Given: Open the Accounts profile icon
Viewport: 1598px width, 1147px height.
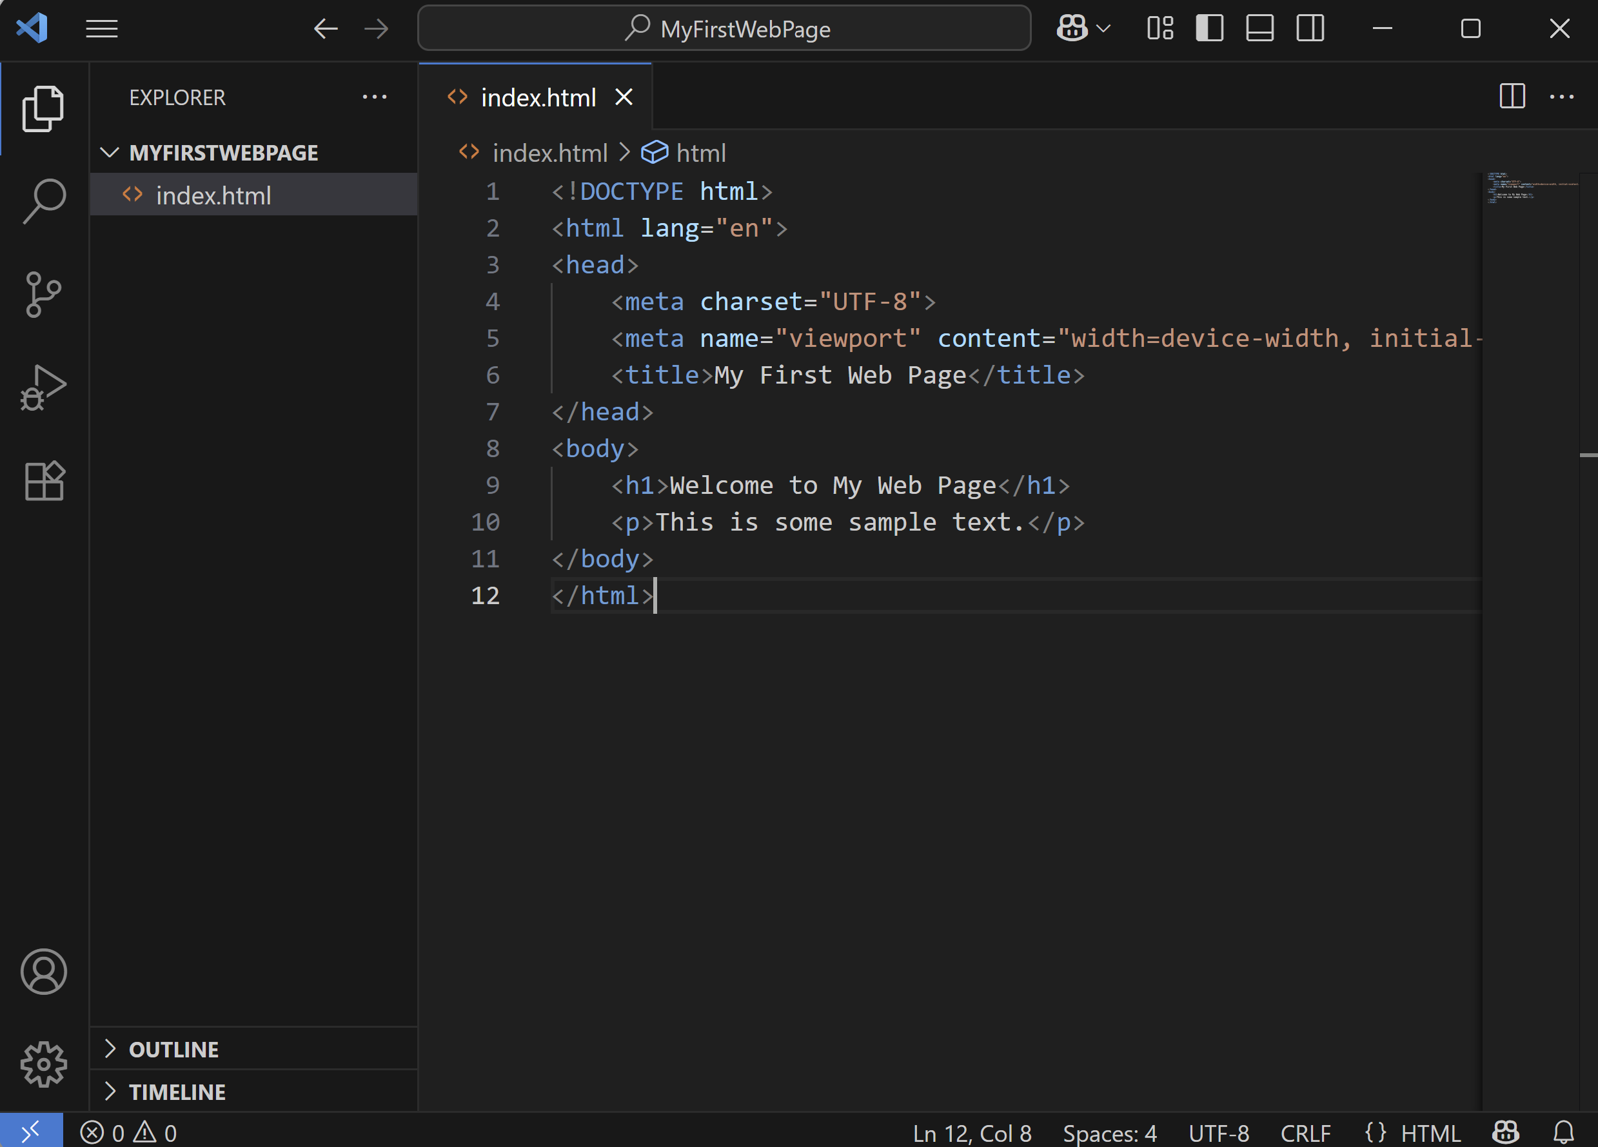Looking at the screenshot, I should (x=44, y=972).
